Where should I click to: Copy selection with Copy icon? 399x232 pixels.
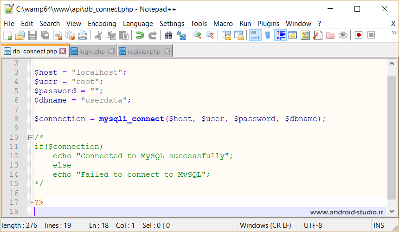point(111,35)
